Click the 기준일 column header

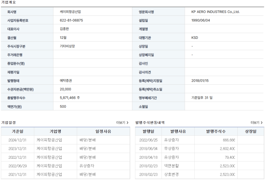(x=17, y=131)
